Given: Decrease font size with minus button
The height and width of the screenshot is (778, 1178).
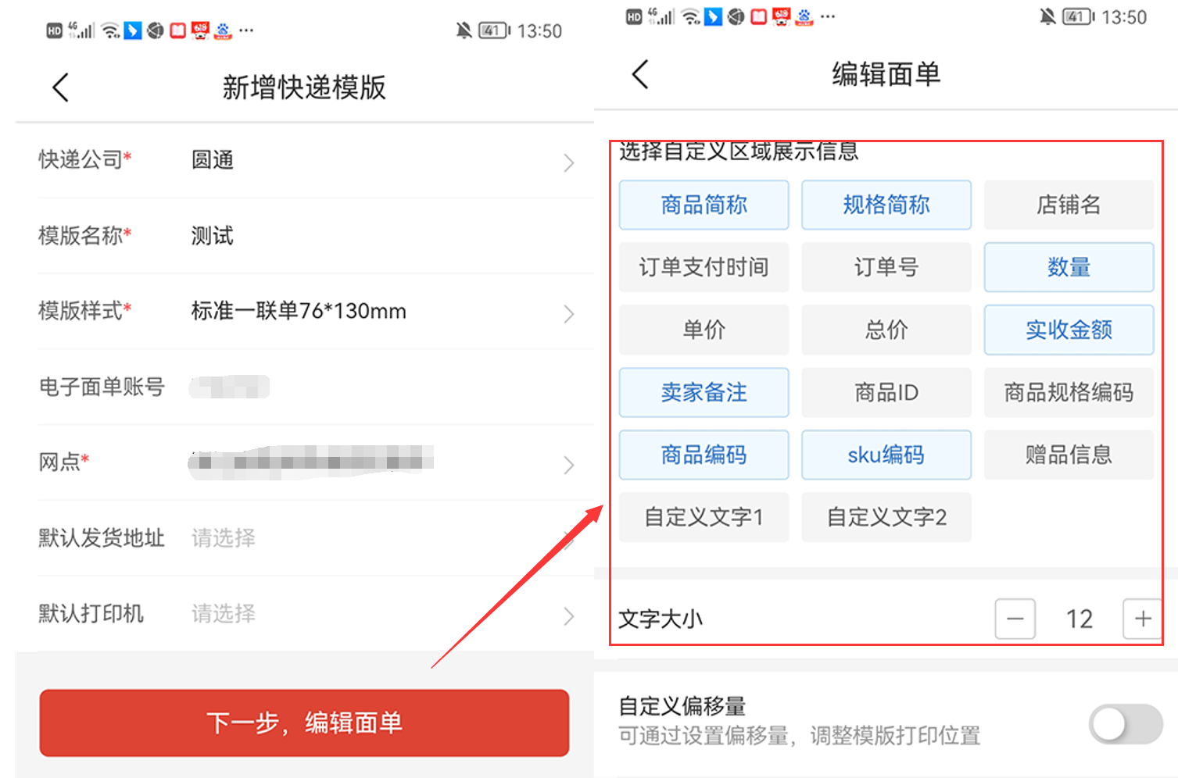Looking at the screenshot, I should click(1015, 619).
